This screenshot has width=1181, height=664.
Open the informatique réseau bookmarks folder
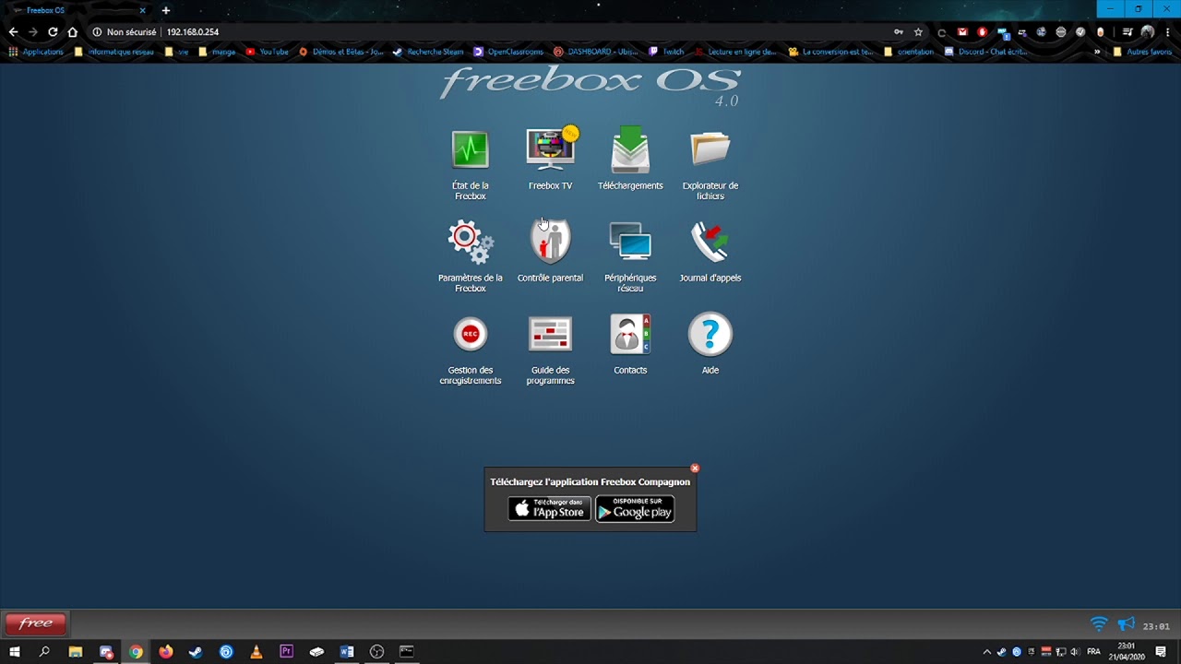114,52
